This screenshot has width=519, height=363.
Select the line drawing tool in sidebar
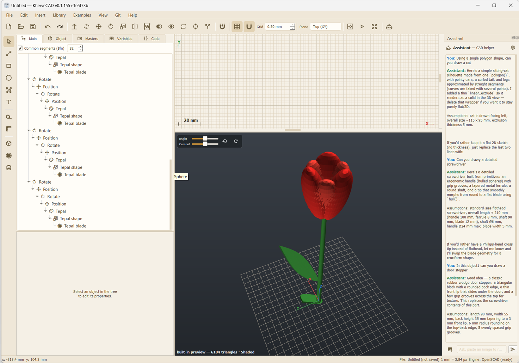9,54
